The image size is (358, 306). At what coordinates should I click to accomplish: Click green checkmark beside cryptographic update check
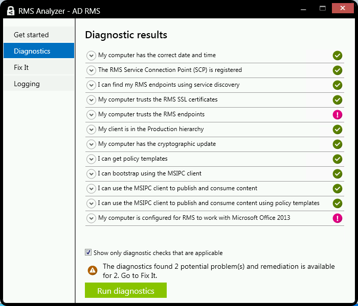tap(338, 144)
